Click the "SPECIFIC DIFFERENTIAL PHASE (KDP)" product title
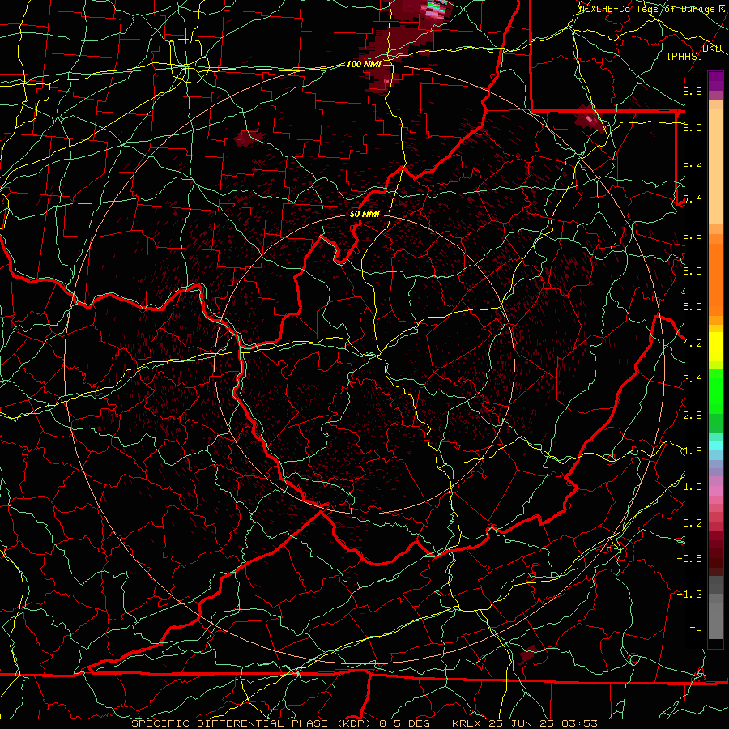 click(253, 723)
